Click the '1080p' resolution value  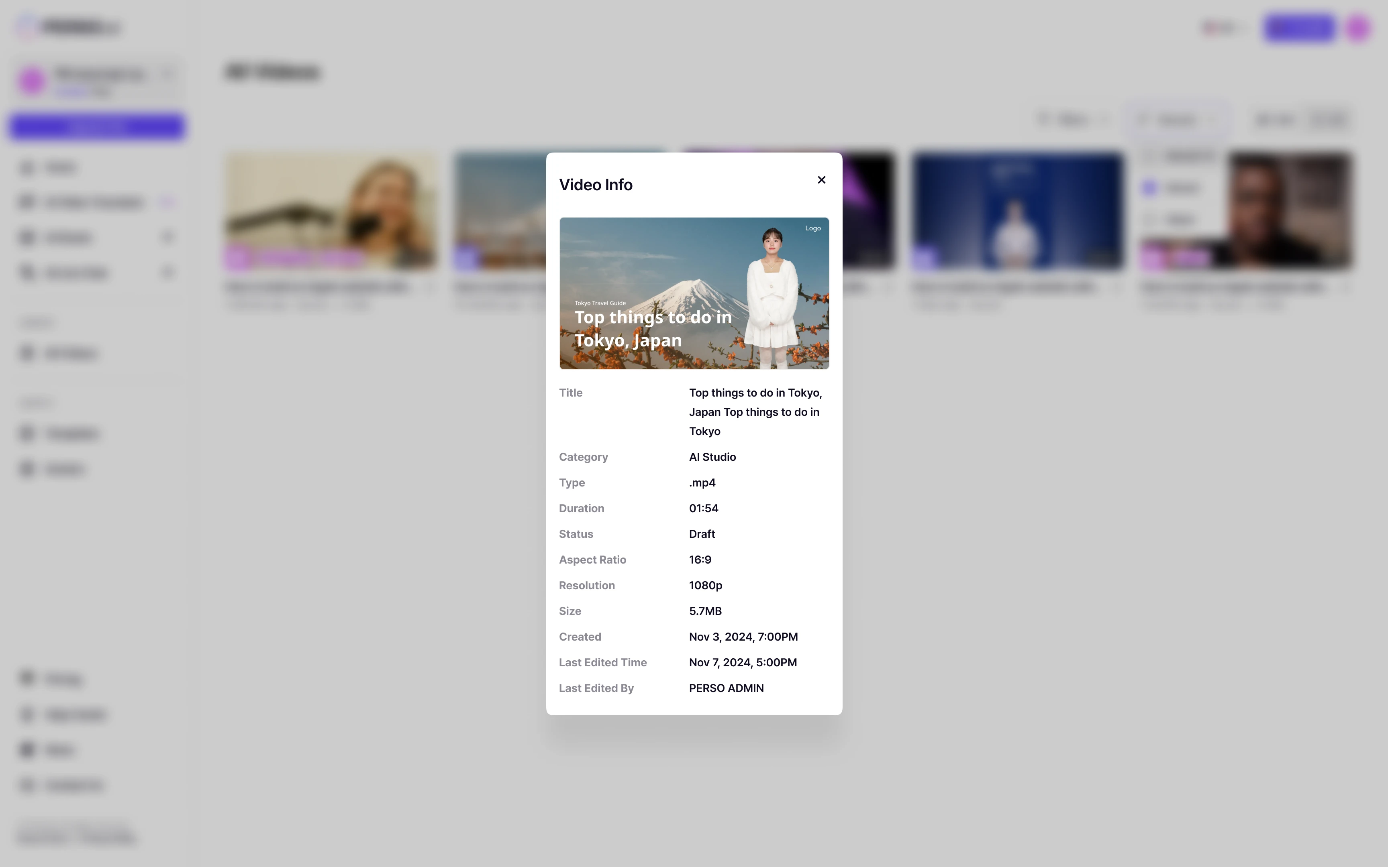click(706, 586)
